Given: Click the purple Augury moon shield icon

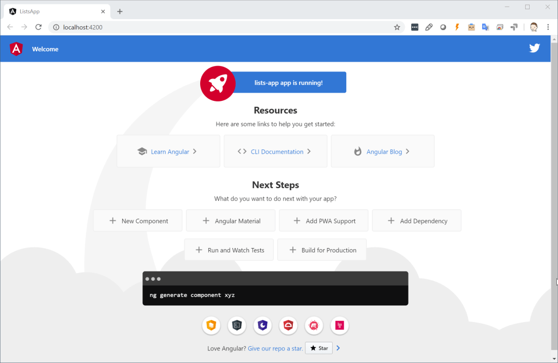Looking at the screenshot, I should click(x=262, y=325).
